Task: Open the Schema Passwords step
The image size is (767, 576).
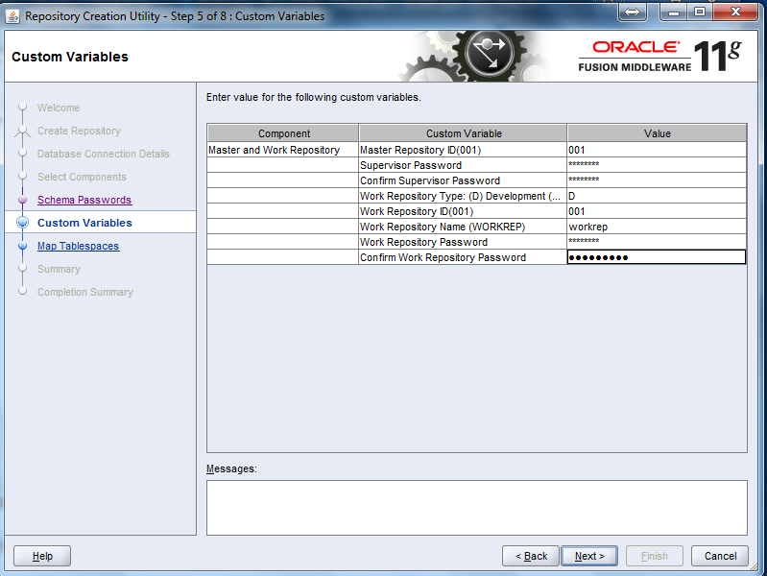Action: [84, 200]
